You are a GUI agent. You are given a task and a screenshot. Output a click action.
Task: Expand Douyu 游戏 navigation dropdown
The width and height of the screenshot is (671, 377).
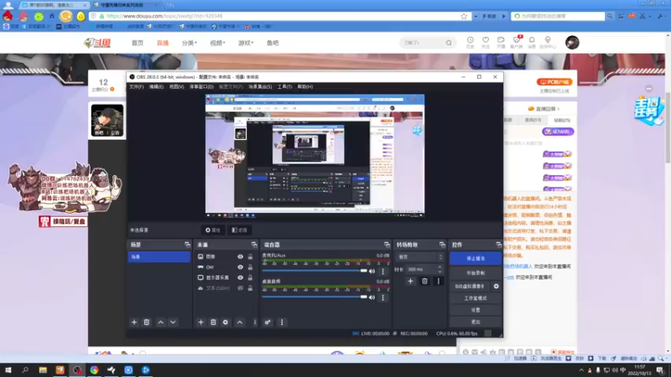click(x=246, y=43)
